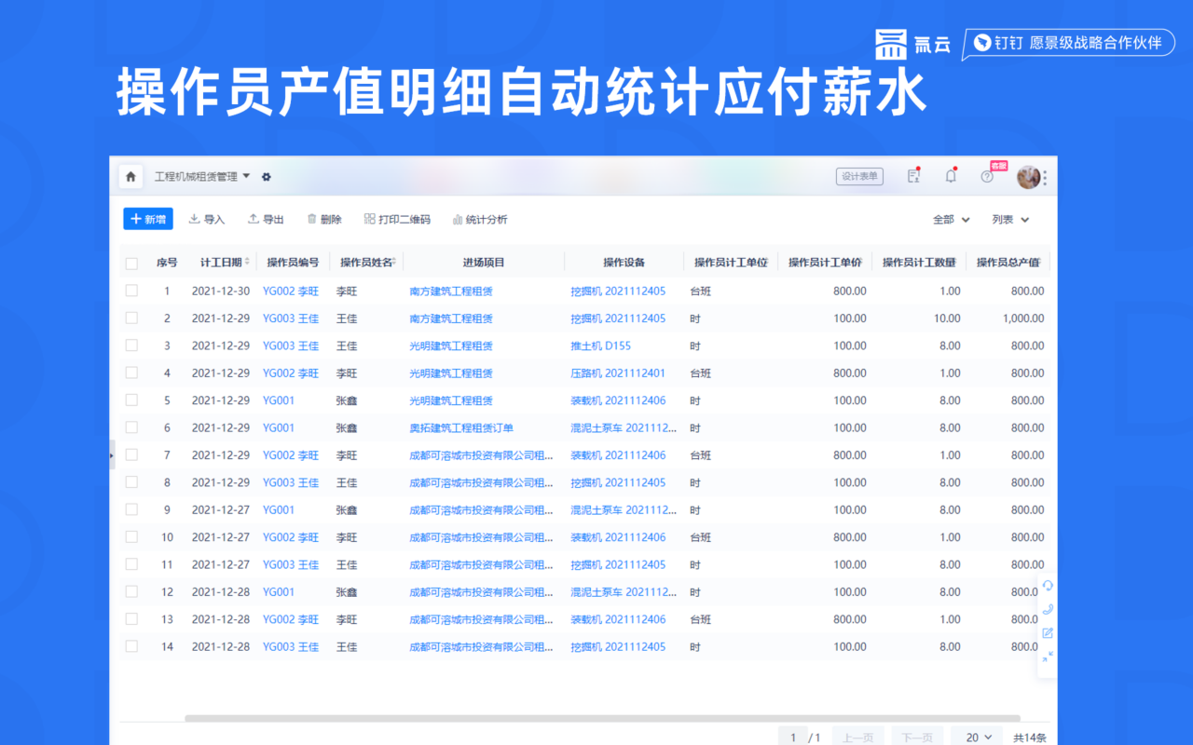Open notifications bell icon
The image size is (1193, 745).
(x=951, y=176)
